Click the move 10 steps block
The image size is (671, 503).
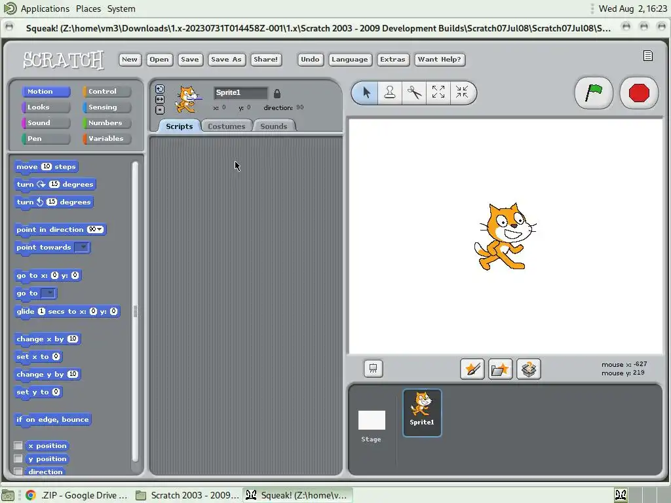[x=47, y=167]
